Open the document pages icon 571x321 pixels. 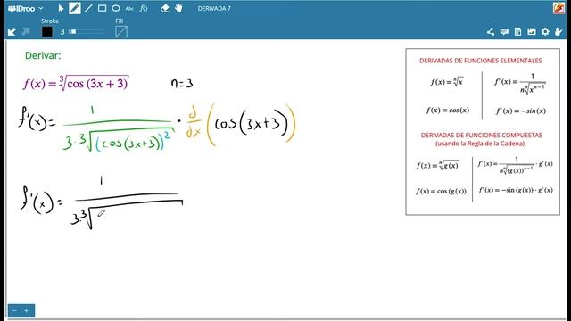[x=517, y=32]
